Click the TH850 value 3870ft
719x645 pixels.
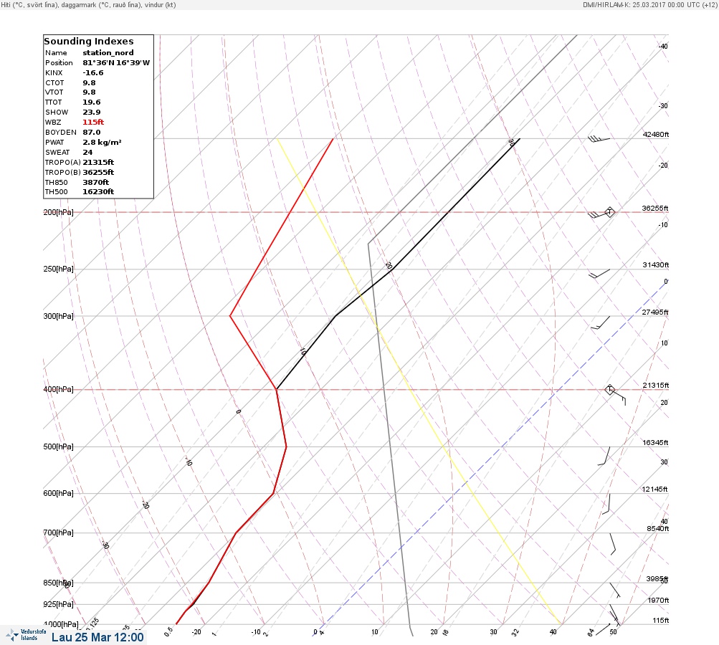coord(96,183)
